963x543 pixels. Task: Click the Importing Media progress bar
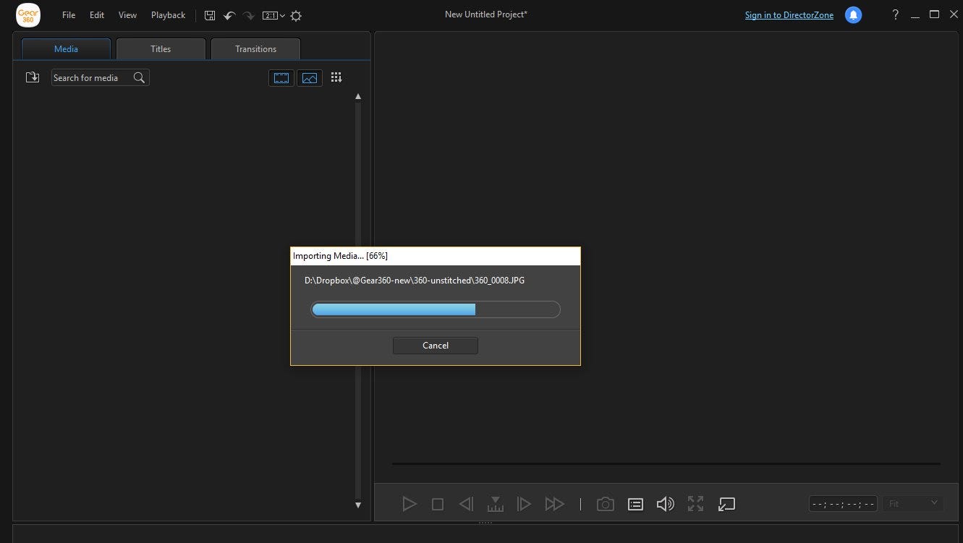click(x=436, y=309)
